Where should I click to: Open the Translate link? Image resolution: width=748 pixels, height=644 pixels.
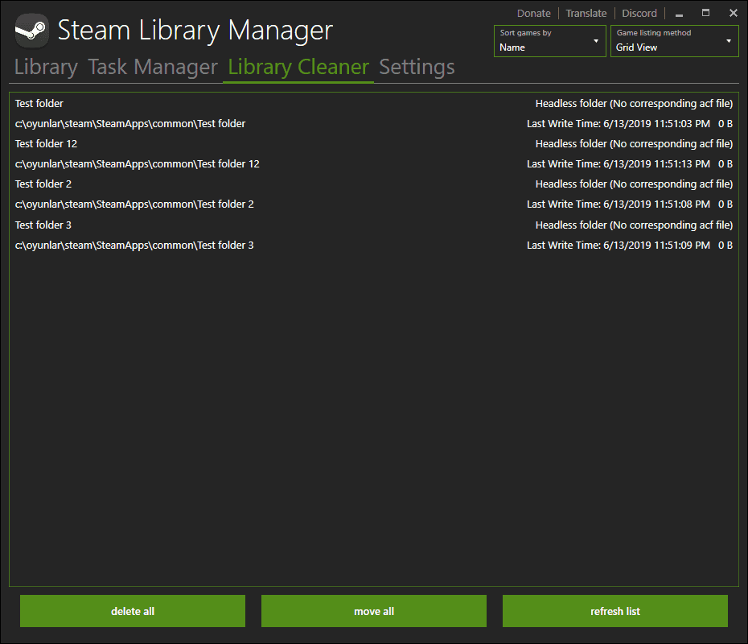(x=586, y=14)
